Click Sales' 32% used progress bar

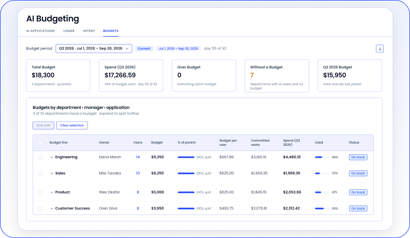tap(322, 174)
